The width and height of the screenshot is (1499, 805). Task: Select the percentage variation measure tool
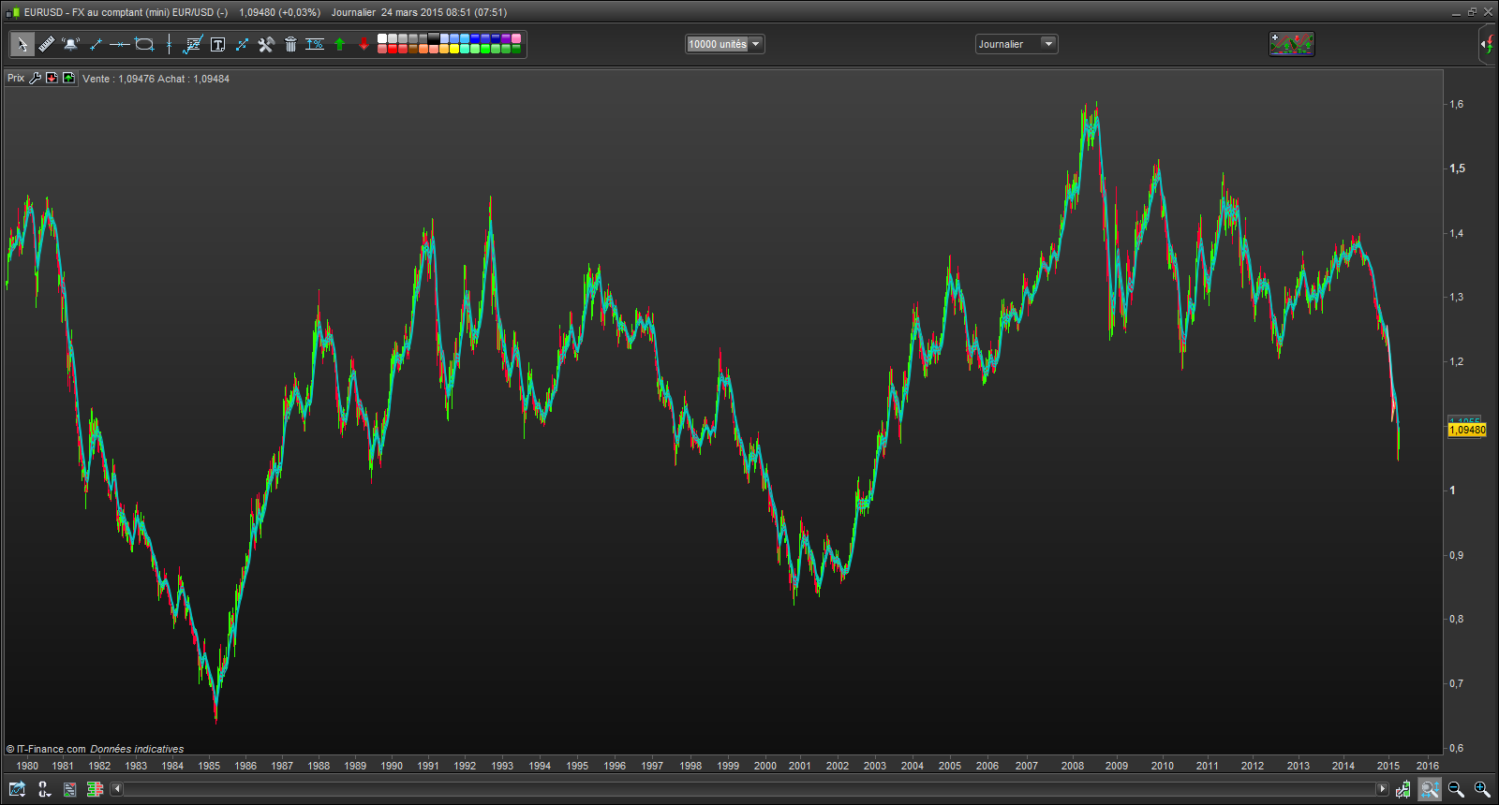(x=315, y=44)
